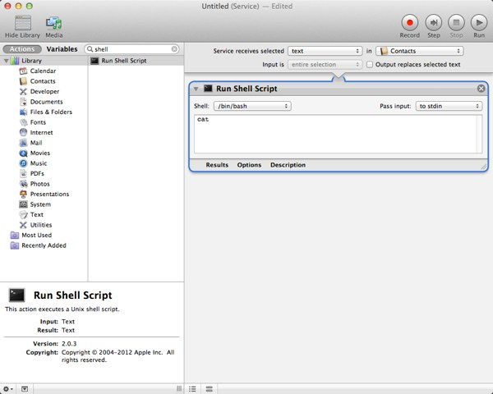Screen dimensions: 493x394
Task: Select Fonts category in library
Action: [x=33, y=122]
